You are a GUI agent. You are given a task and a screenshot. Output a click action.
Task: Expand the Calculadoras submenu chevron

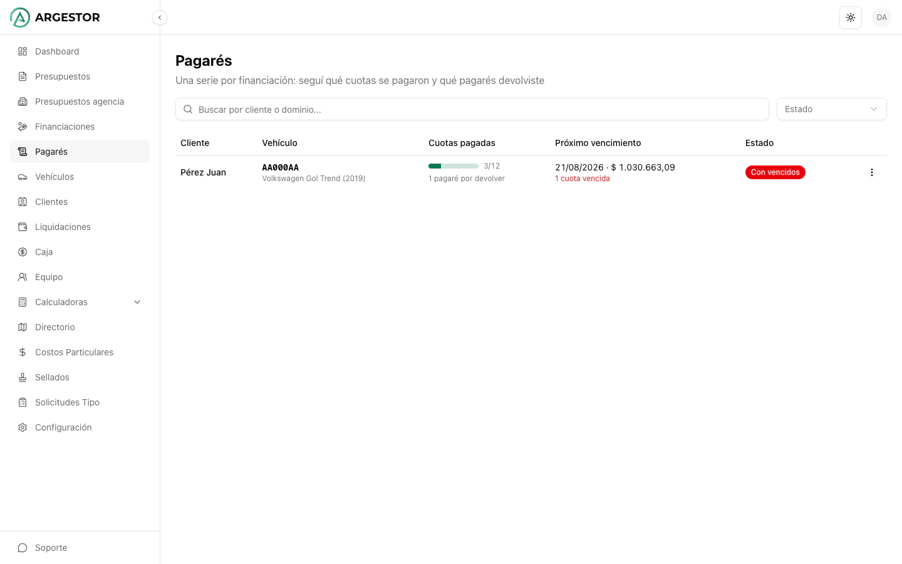point(137,302)
